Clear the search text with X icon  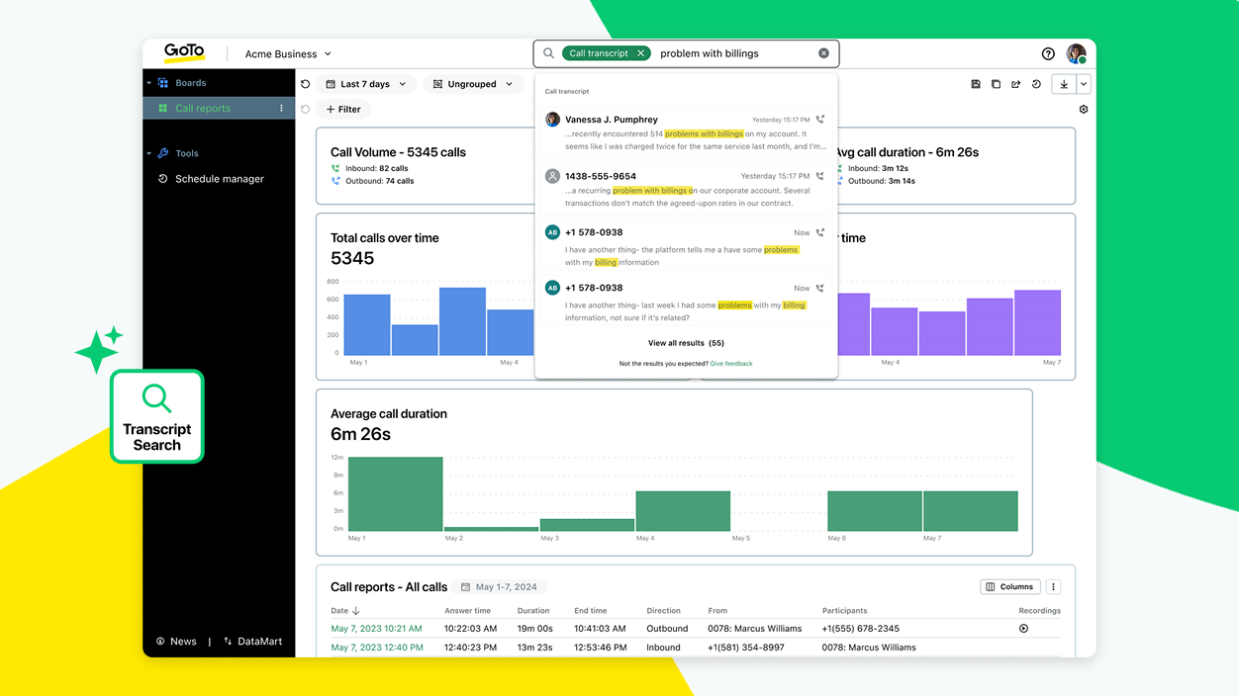click(823, 53)
